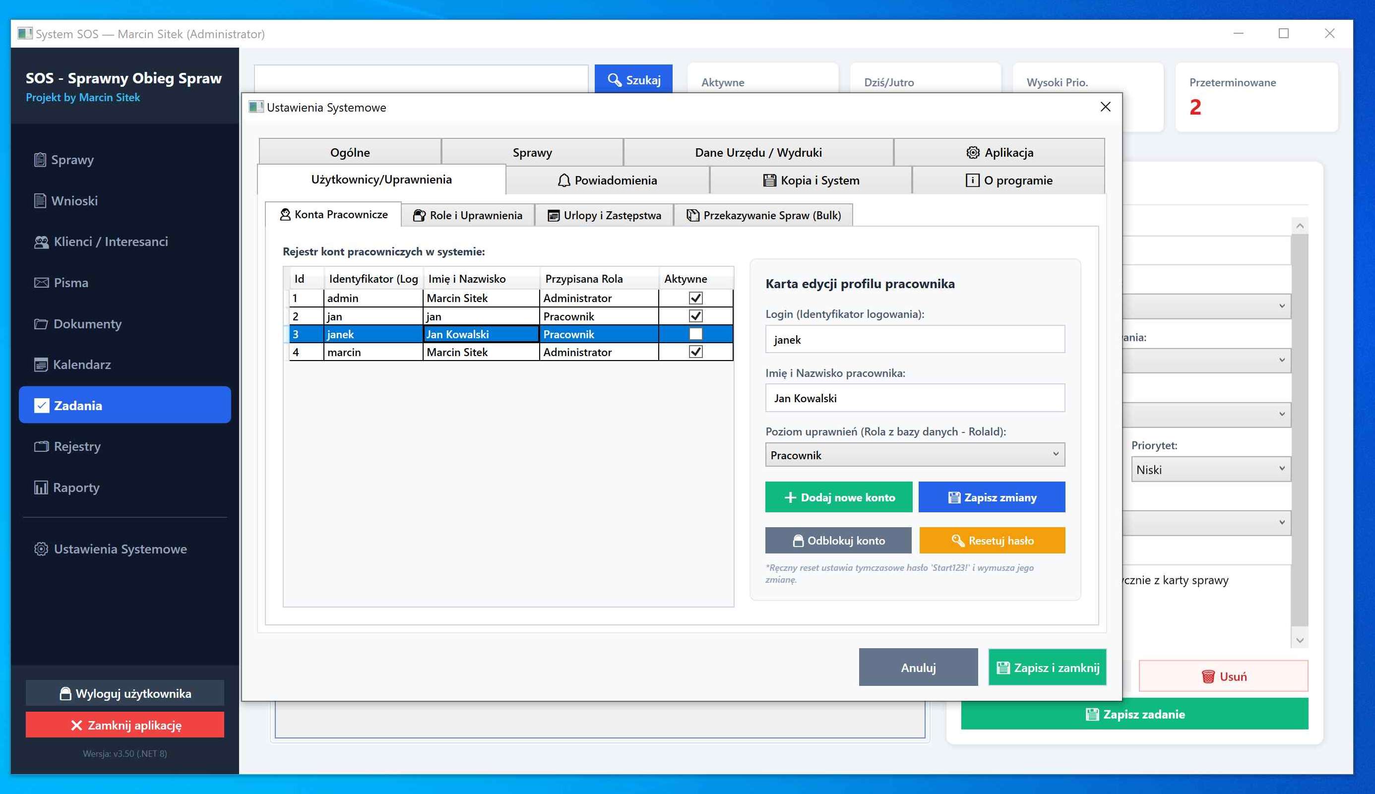
Task: Sort by Imię i Nazwisko column header
Action: (x=481, y=278)
